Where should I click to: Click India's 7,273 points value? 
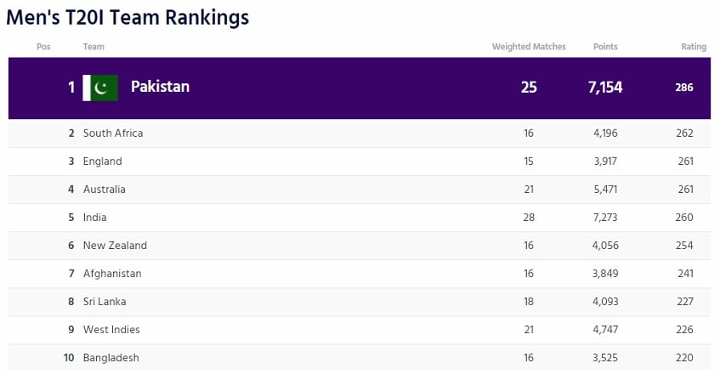605,218
